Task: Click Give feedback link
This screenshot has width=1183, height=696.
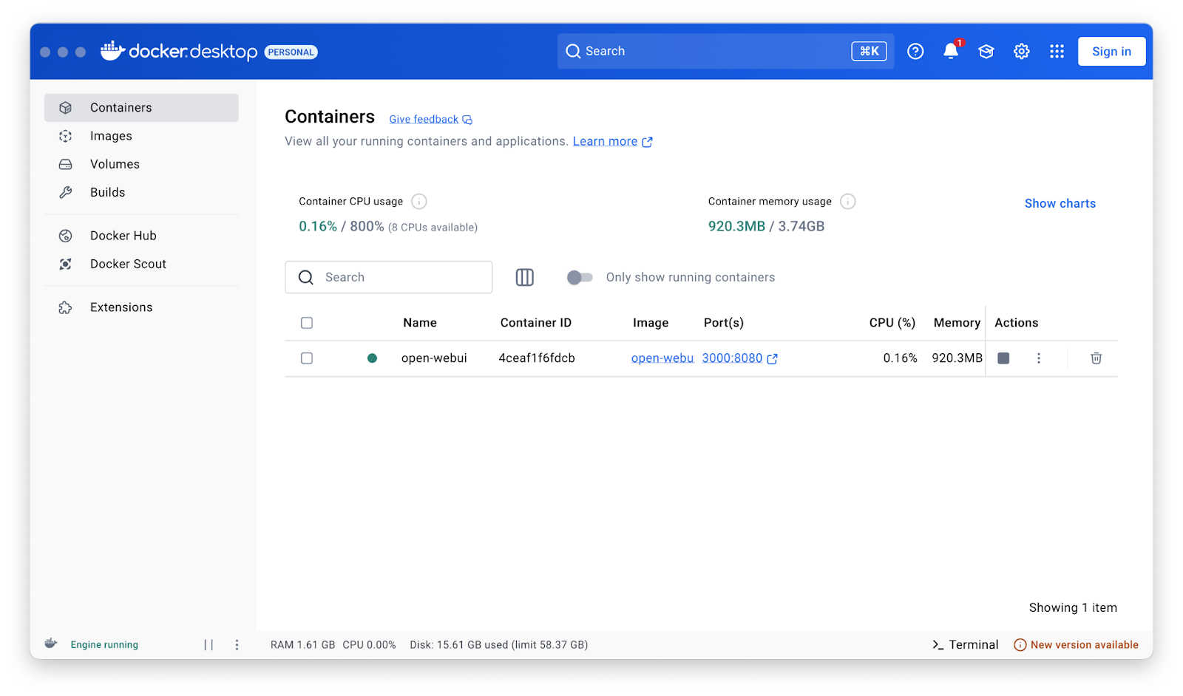Action: point(424,120)
